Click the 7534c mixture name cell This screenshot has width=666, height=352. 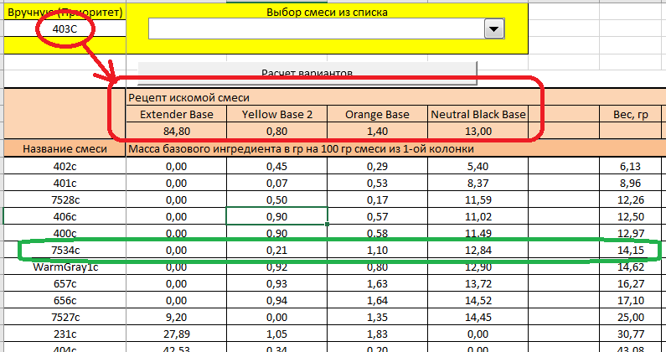click(65, 251)
